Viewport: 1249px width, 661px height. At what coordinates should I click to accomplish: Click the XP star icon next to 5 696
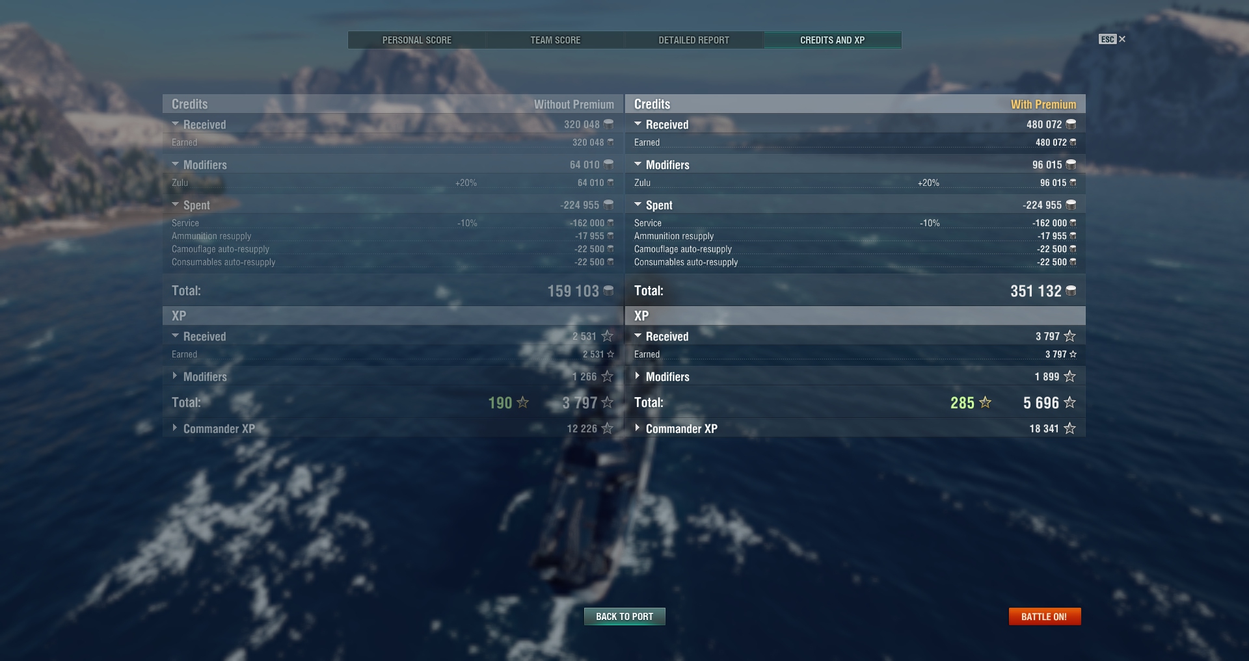pos(1069,402)
